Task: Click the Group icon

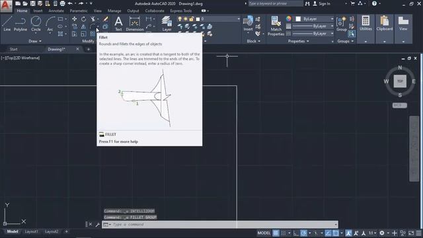Action: pyautogui.click(x=342, y=24)
